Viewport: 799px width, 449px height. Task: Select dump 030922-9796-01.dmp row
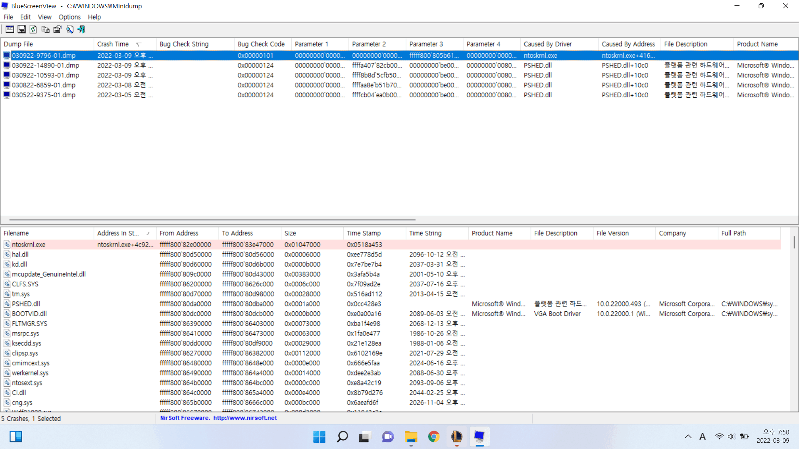(399, 55)
